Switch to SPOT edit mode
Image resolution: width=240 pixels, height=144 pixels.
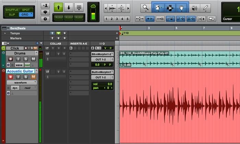pyautogui.click(x=26, y=10)
